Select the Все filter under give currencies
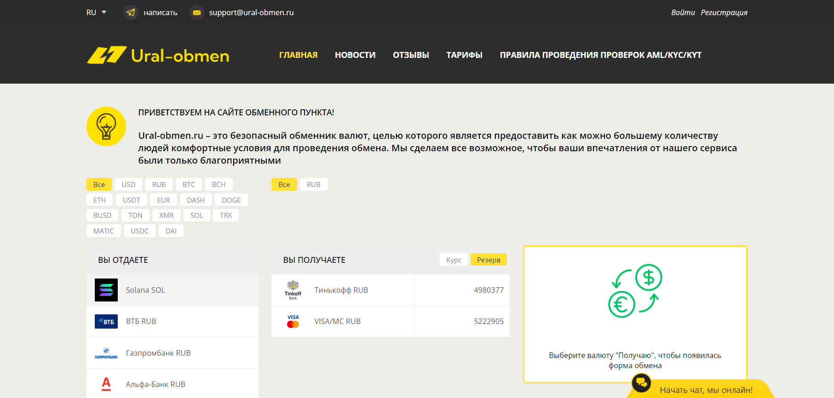The width and height of the screenshot is (834, 398). (x=99, y=184)
